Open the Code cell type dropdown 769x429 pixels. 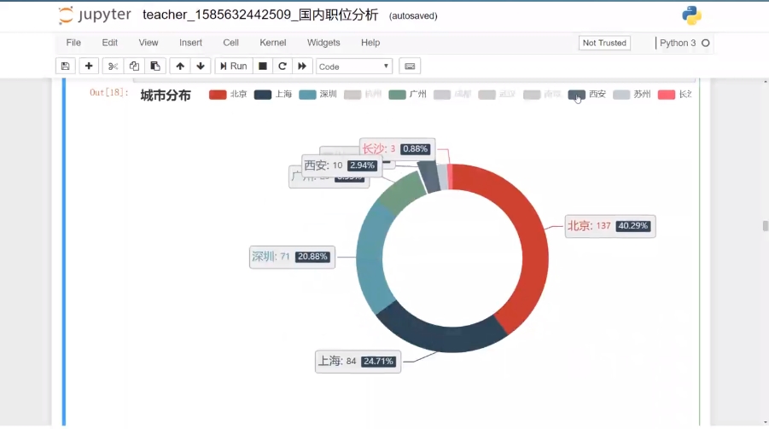pos(354,66)
